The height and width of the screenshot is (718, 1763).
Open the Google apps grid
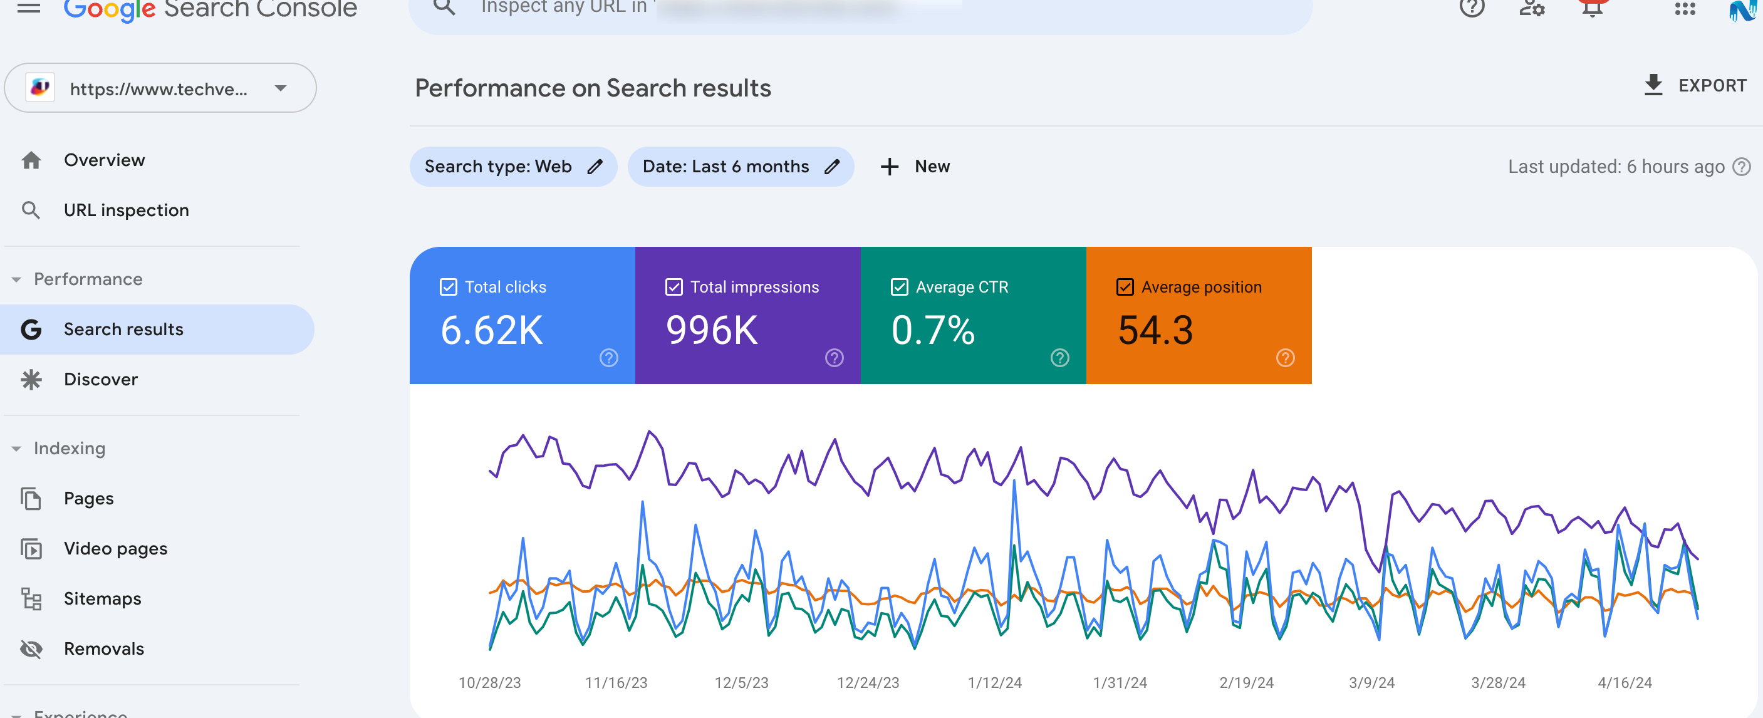coord(1685,8)
